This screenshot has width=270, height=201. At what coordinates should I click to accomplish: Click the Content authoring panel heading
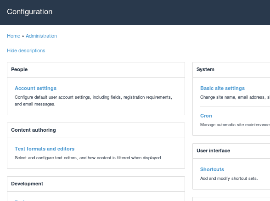(x=34, y=130)
